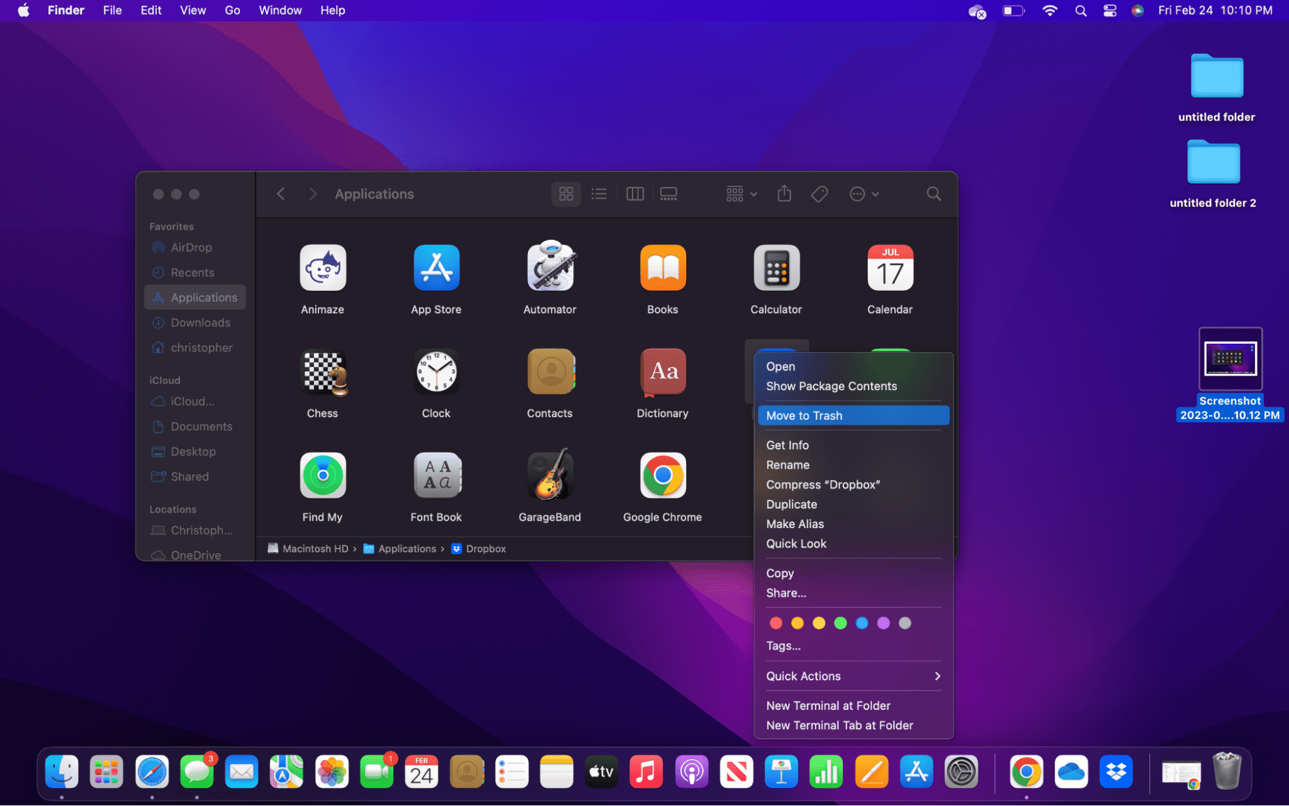Image resolution: width=1289 pixels, height=806 pixels.
Task: Switch Finder to list view
Action: (x=599, y=193)
